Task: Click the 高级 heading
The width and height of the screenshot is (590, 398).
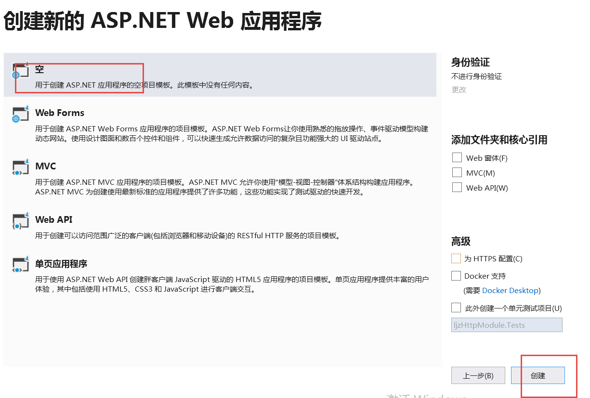Action: pos(461,242)
